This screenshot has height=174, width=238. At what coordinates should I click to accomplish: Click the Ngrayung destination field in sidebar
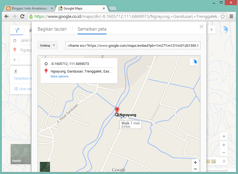point(26,50)
